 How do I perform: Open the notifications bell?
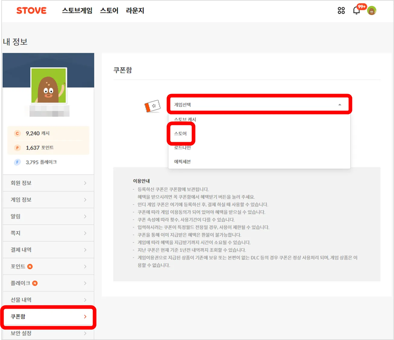pyautogui.click(x=357, y=11)
